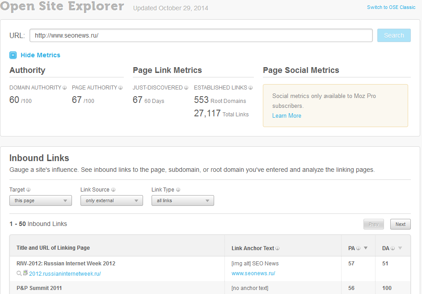Open the Link Source info icon
The height and width of the screenshot is (294, 422).
(x=113, y=190)
